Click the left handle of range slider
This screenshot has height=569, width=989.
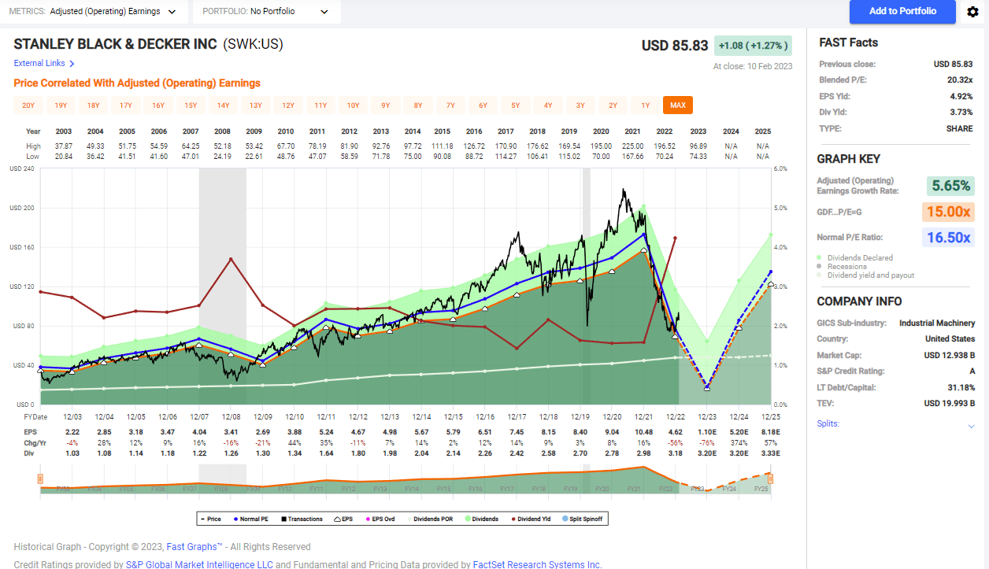pos(40,479)
